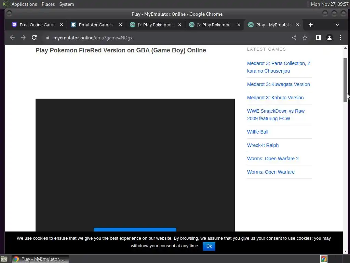Open the Places menu

[x=48, y=4]
